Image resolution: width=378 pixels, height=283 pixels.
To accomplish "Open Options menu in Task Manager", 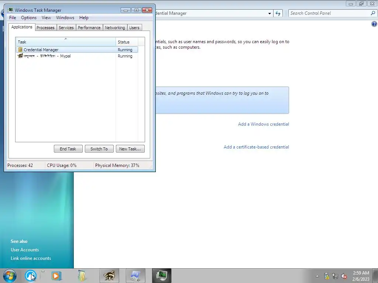I will pos(29,18).
